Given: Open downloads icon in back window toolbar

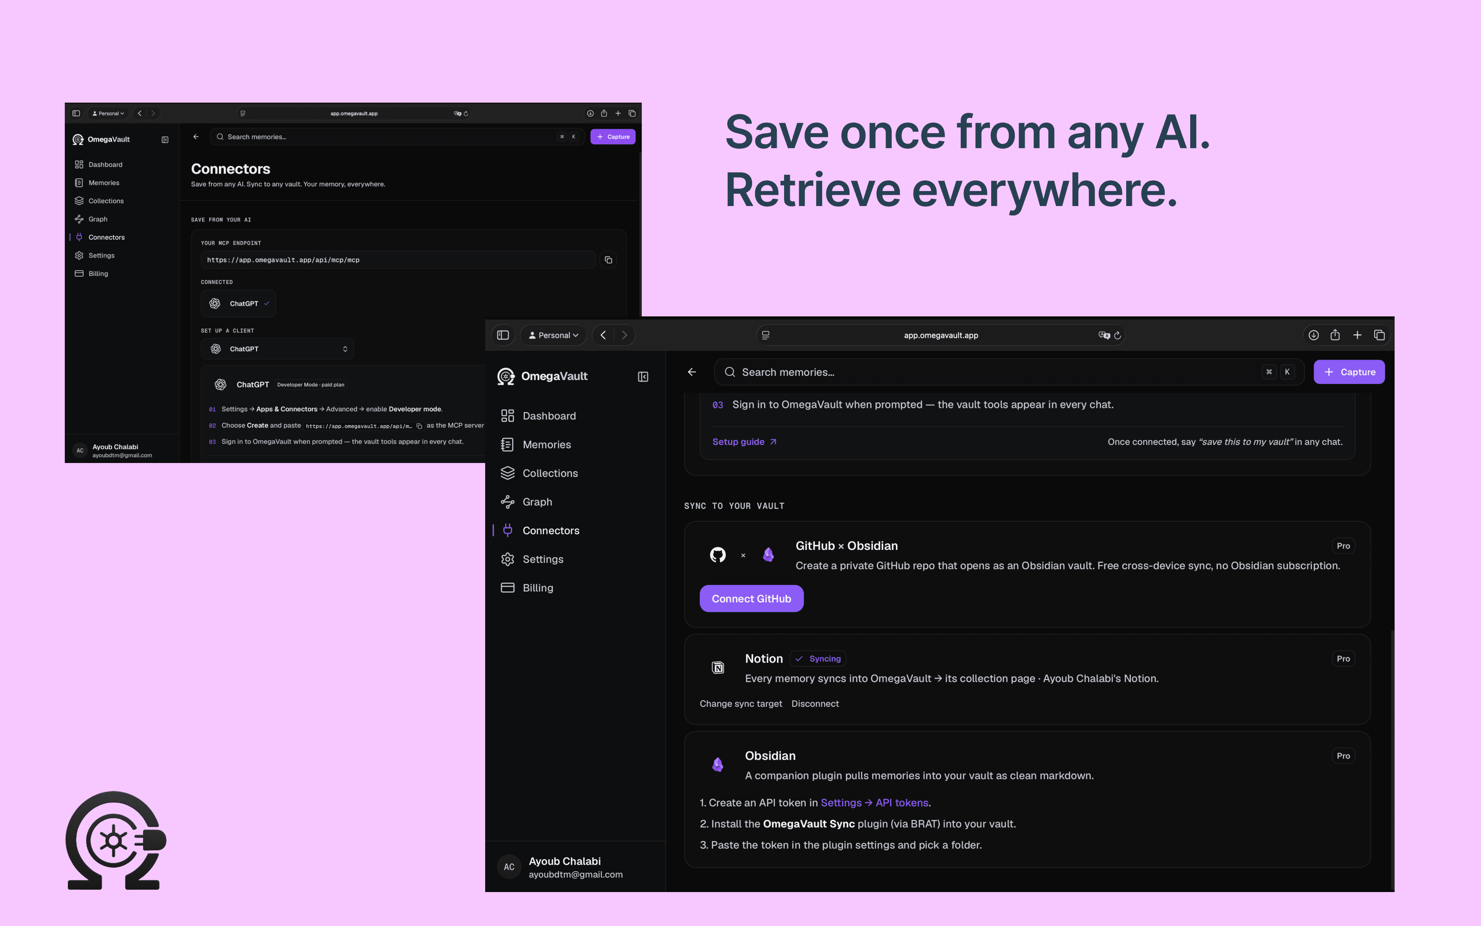Looking at the screenshot, I should (x=590, y=113).
